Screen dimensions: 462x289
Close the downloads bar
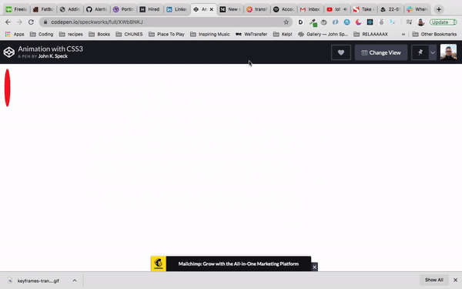[x=455, y=280]
